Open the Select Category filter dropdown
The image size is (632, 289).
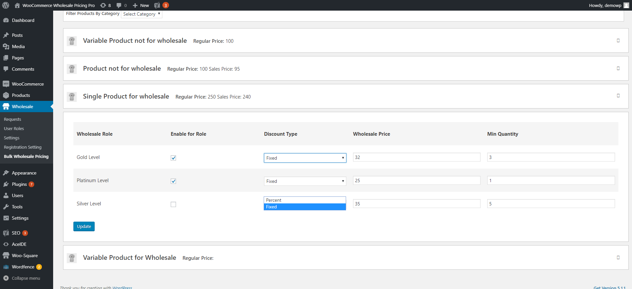pyautogui.click(x=141, y=14)
